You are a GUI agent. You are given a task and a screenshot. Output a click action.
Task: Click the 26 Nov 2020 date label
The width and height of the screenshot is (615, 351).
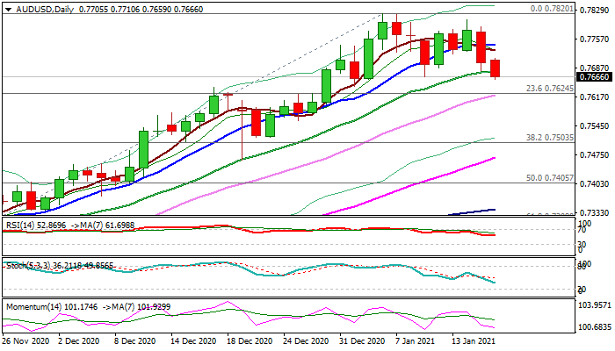click(28, 340)
